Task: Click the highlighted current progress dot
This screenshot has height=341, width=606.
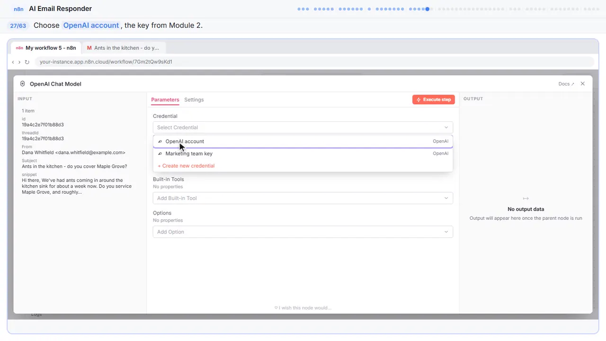Action: coord(428,9)
